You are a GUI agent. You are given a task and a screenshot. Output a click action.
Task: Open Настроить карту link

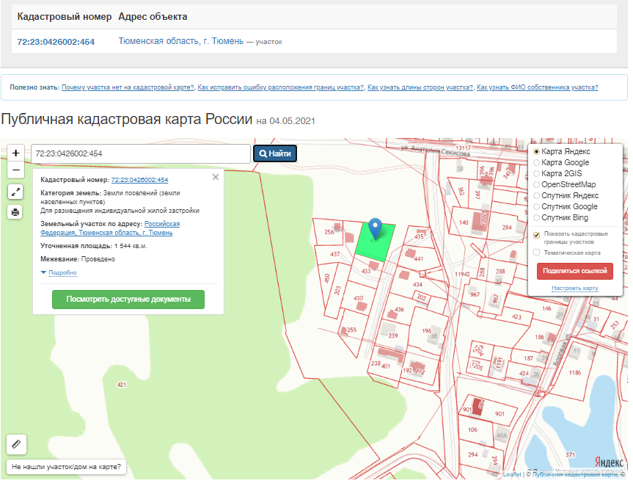pos(575,288)
